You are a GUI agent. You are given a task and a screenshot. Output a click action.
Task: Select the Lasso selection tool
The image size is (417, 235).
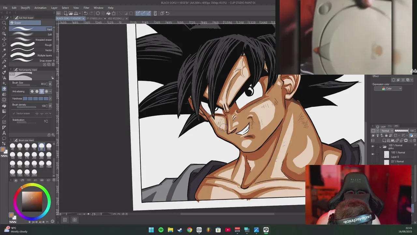(4, 45)
